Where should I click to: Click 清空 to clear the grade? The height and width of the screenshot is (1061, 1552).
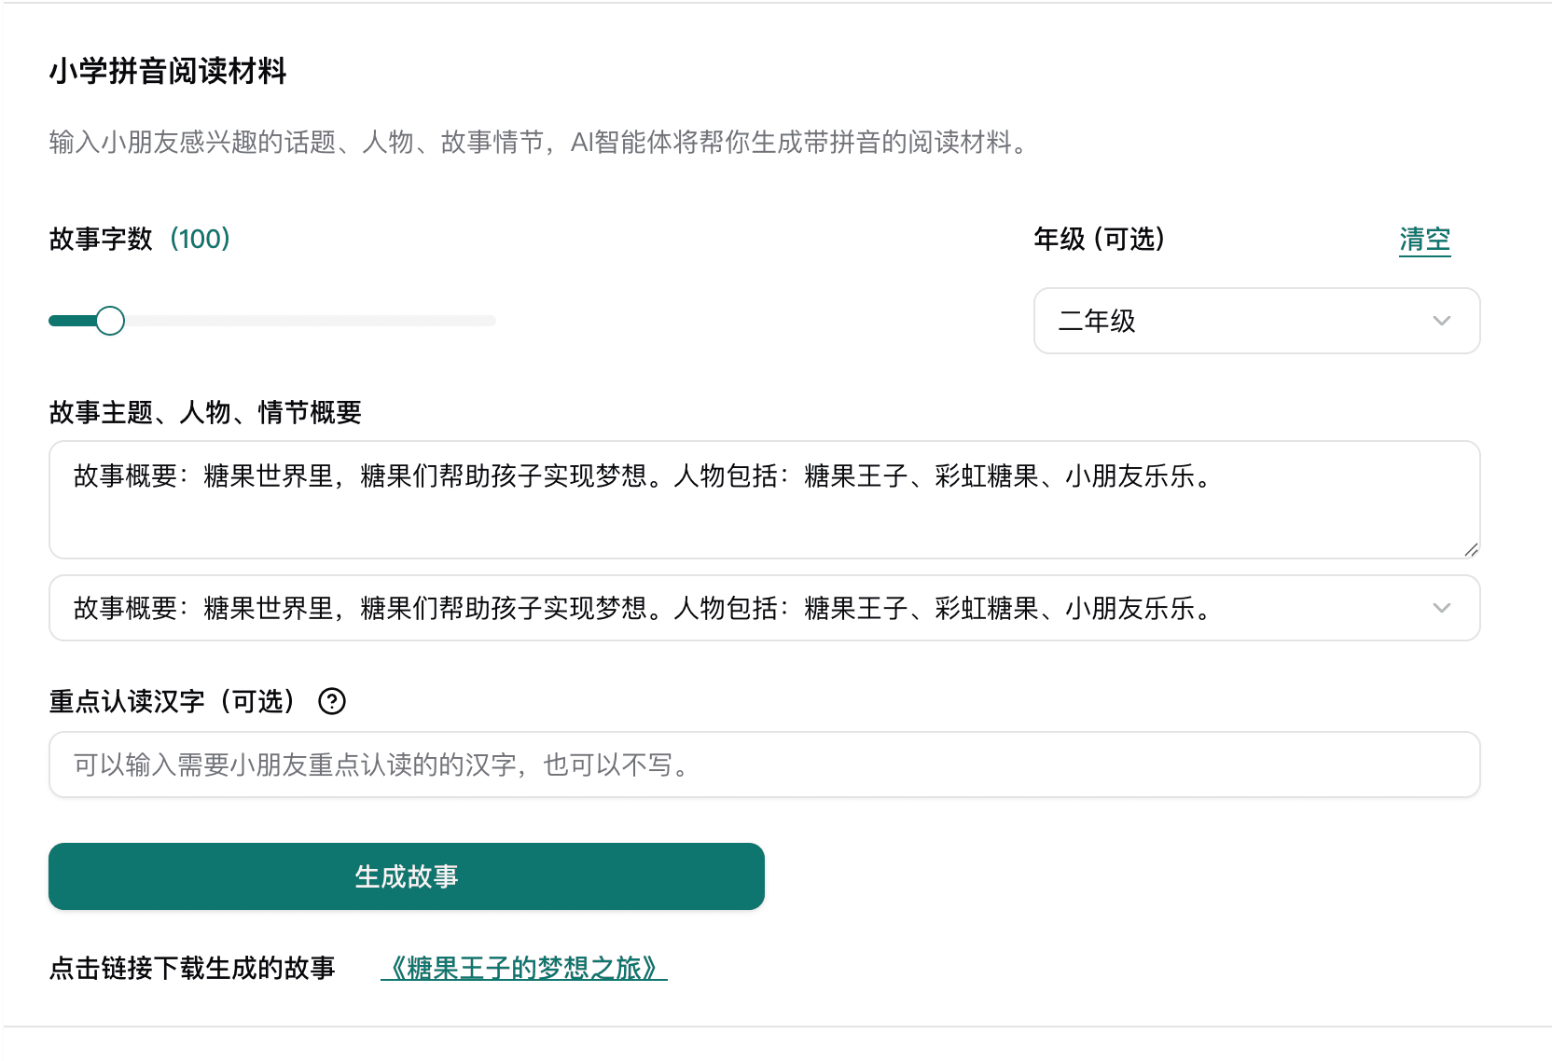(x=1424, y=240)
